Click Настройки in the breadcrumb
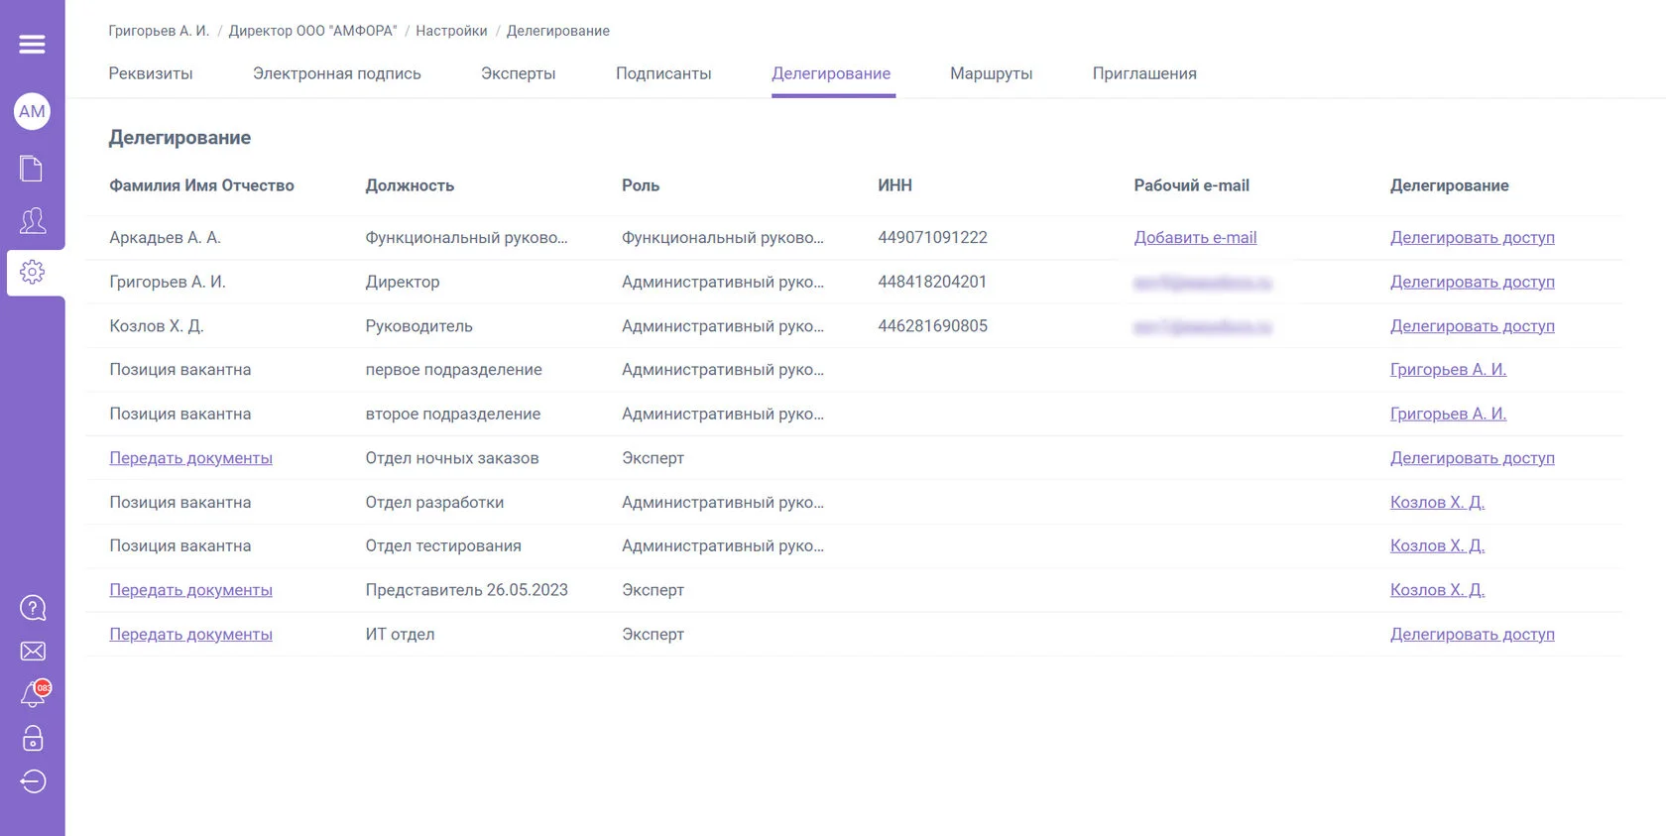The width and height of the screenshot is (1666, 836). click(451, 31)
